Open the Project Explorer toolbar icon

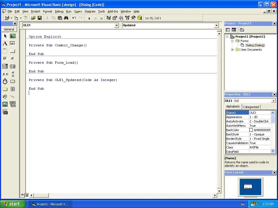(x=109, y=18)
